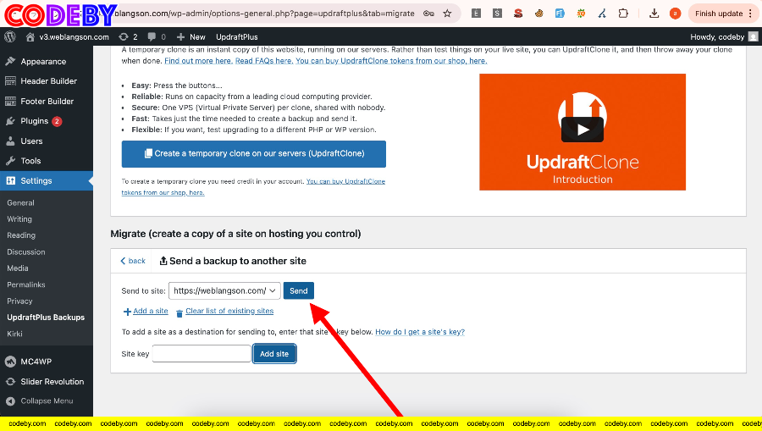Bookmark this page with the star icon
The image size is (762, 431).
point(448,14)
